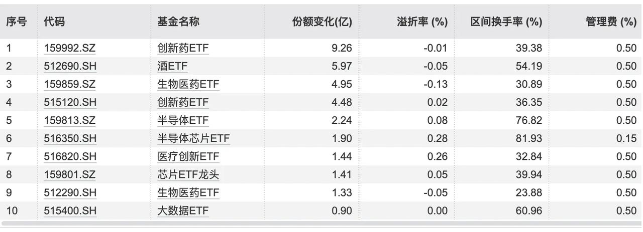Click the horizontal scrollbar below the table
Image resolution: width=643 pixels, height=232 pixels.
[x=321, y=224]
